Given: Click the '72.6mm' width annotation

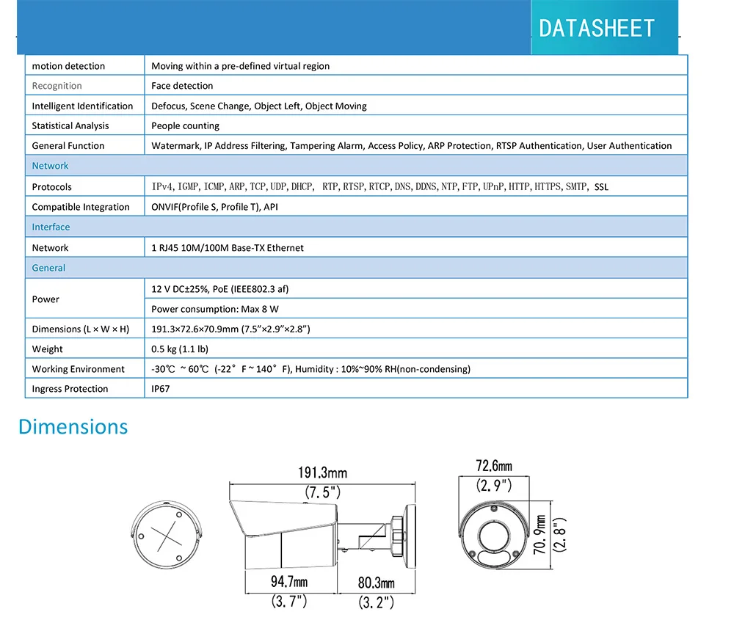Looking at the screenshot, I should pyautogui.click(x=494, y=466).
